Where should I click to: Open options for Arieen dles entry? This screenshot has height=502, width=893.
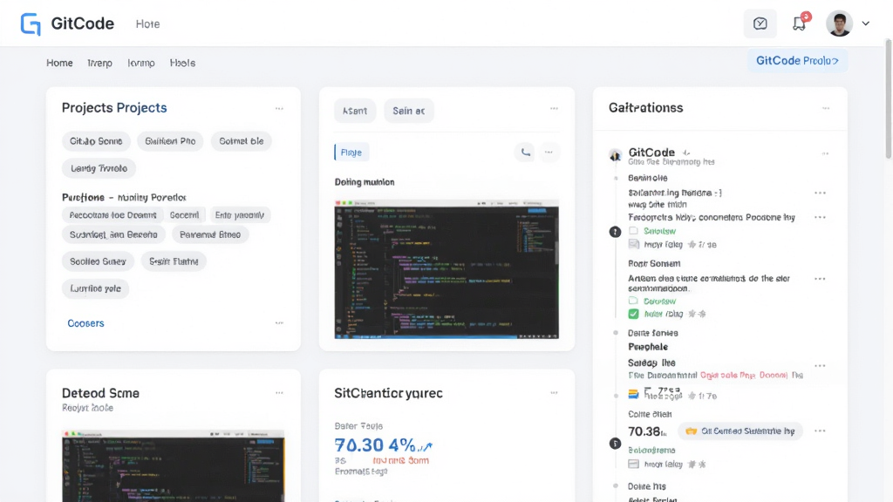click(x=820, y=279)
